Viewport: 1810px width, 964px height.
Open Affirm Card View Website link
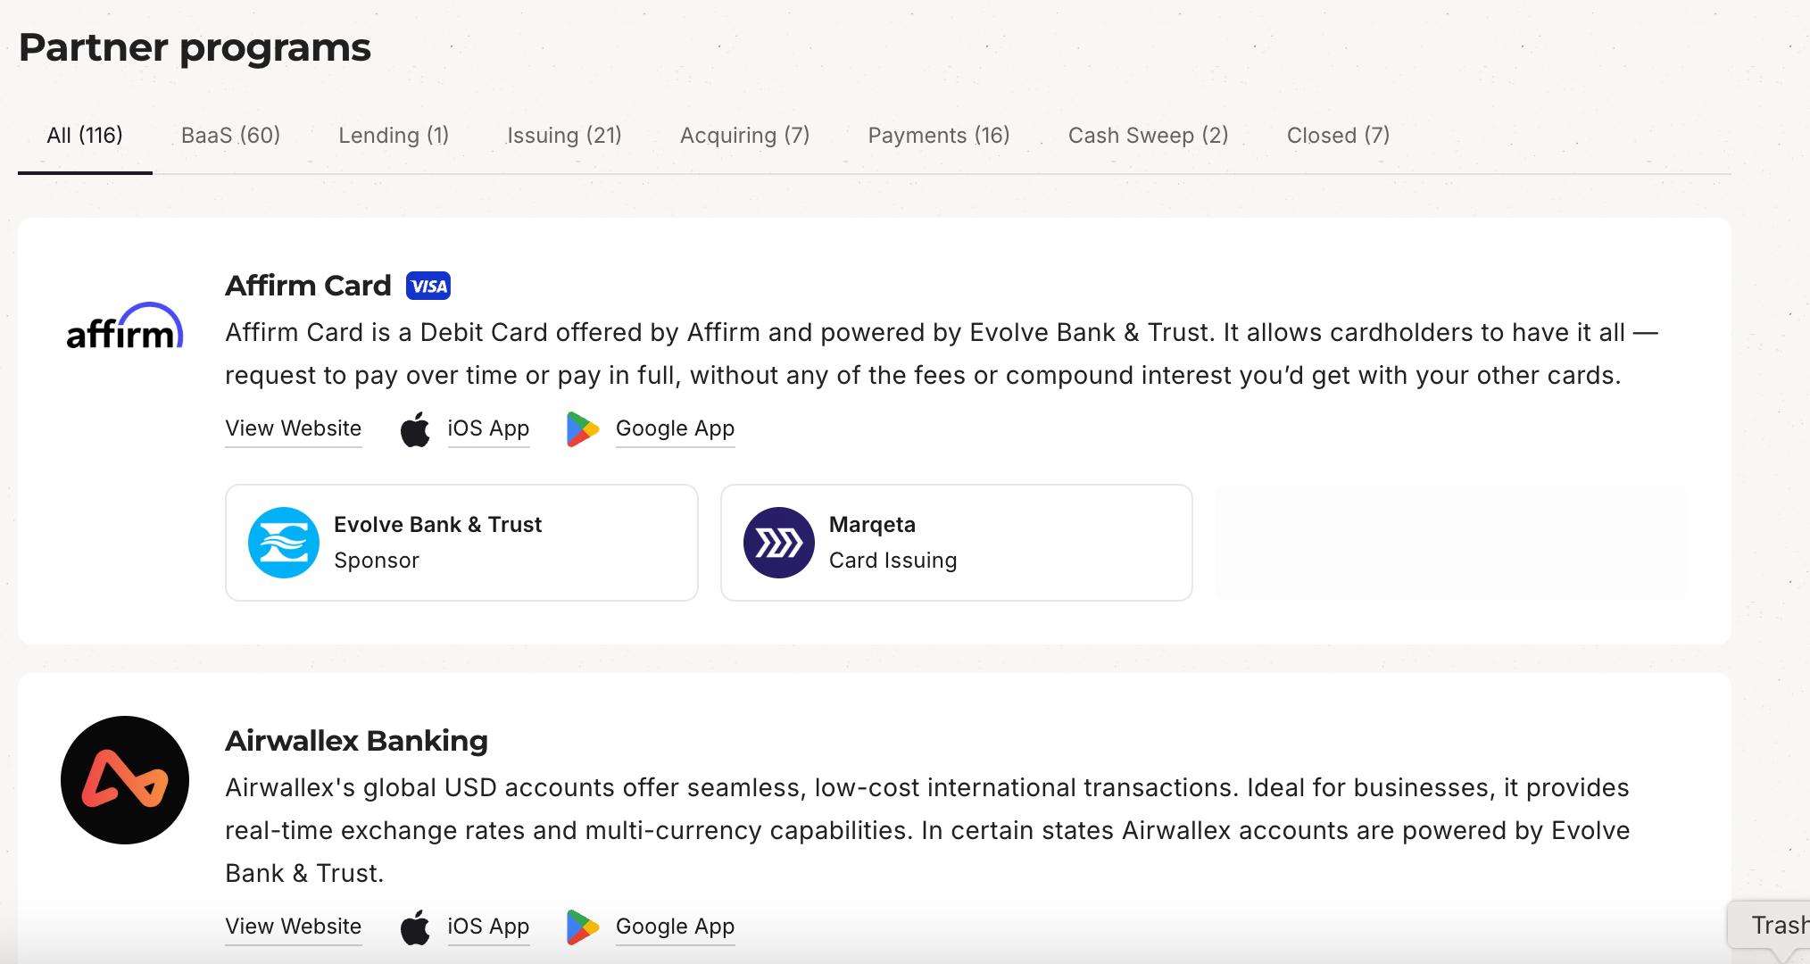coord(293,428)
